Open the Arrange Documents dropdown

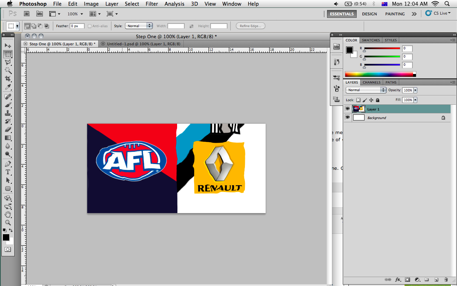[x=95, y=14]
